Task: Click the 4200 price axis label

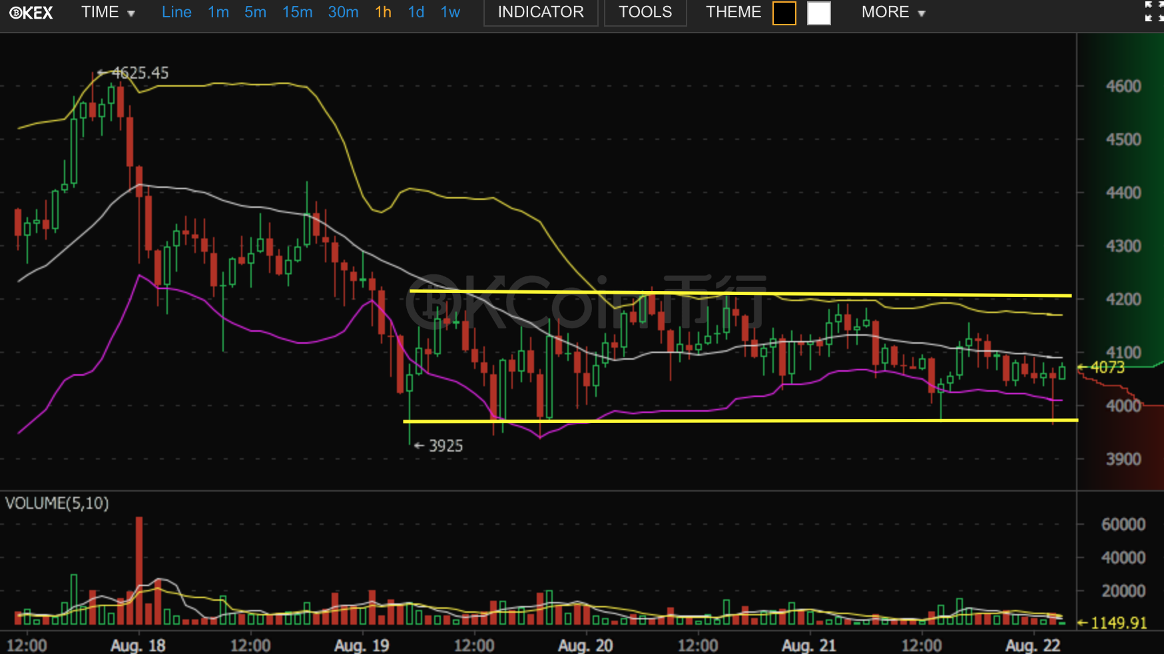Action: click(x=1123, y=299)
